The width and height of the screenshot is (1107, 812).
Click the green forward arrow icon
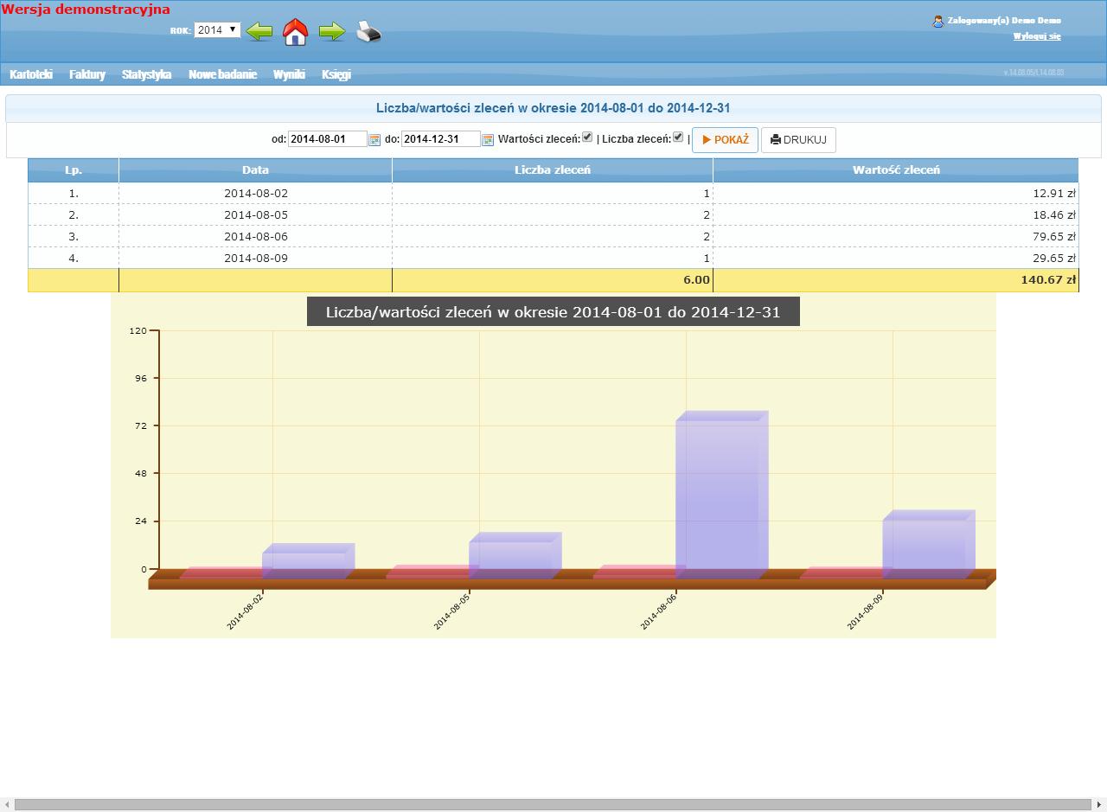click(x=332, y=32)
